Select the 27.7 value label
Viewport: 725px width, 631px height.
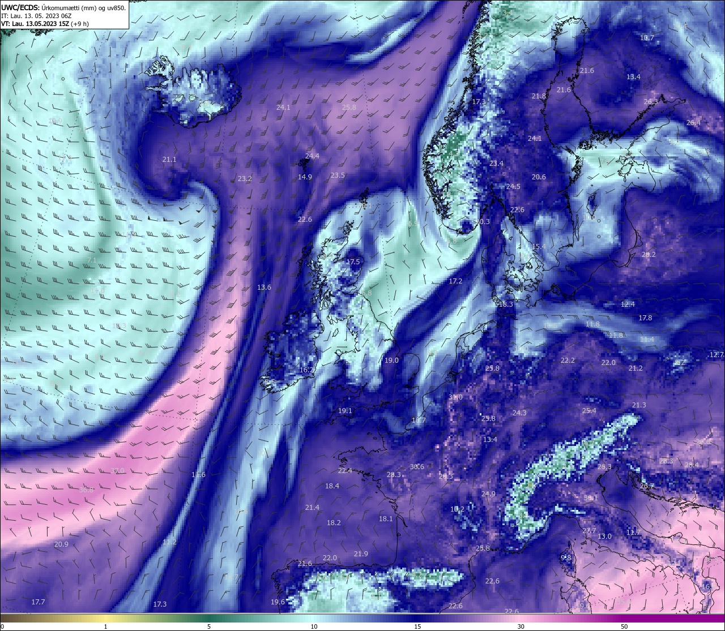(x=589, y=530)
